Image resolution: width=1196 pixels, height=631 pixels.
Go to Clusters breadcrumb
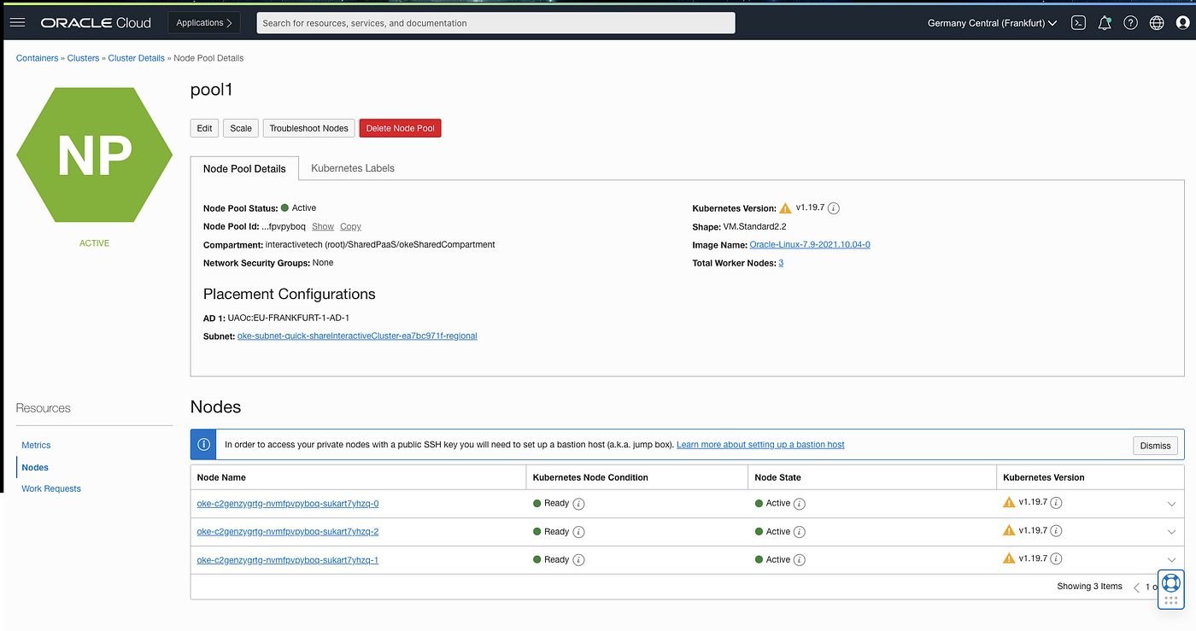tap(83, 58)
